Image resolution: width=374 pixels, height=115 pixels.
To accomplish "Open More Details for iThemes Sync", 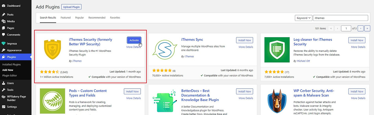I will coord(246,47).
